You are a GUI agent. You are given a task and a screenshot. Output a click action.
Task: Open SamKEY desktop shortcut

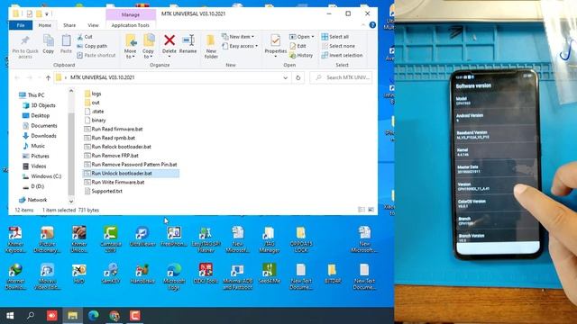[x=110, y=274]
